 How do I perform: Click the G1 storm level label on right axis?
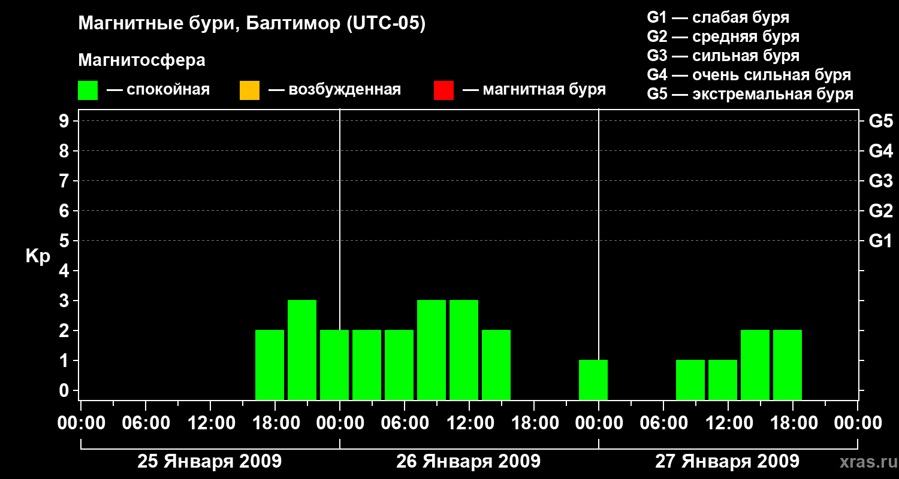click(880, 241)
